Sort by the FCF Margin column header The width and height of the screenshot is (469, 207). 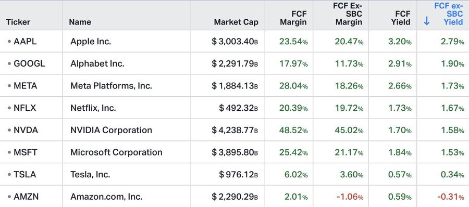click(x=293, y=18)
